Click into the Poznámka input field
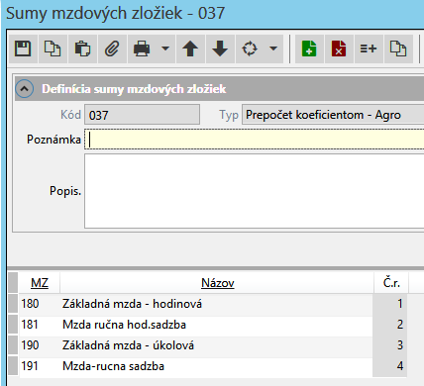Image resolution: width=424 pixels, height=386 pixels. 255,139
